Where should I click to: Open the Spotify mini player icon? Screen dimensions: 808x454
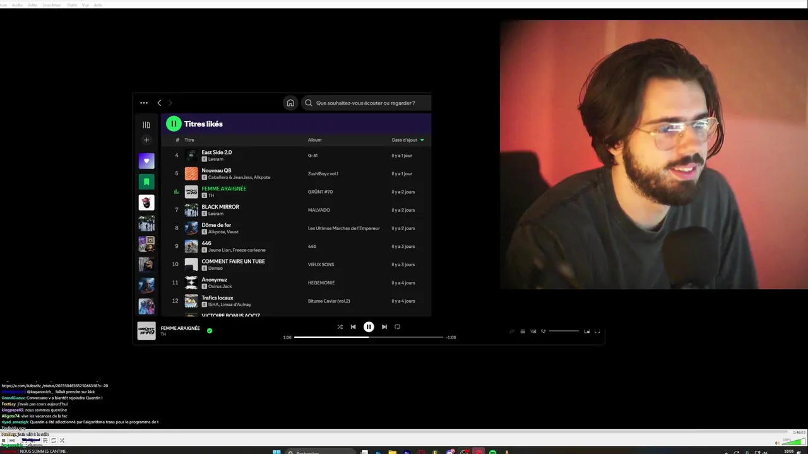pyautogui.click(x=586, y=331)
